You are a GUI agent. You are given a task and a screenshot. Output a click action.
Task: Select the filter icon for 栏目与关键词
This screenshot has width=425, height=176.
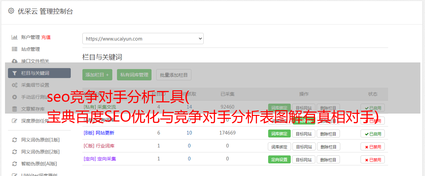click(15, 73)
